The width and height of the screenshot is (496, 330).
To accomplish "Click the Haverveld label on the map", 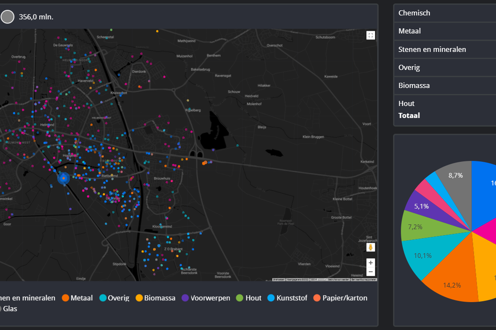I will coord(85,81).
